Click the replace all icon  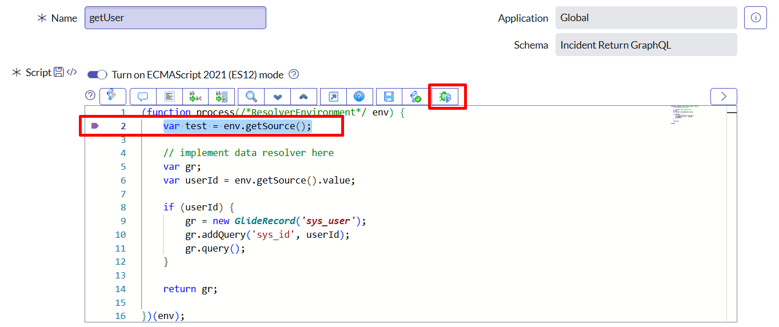pyautogui.click(x=221, y=97)
